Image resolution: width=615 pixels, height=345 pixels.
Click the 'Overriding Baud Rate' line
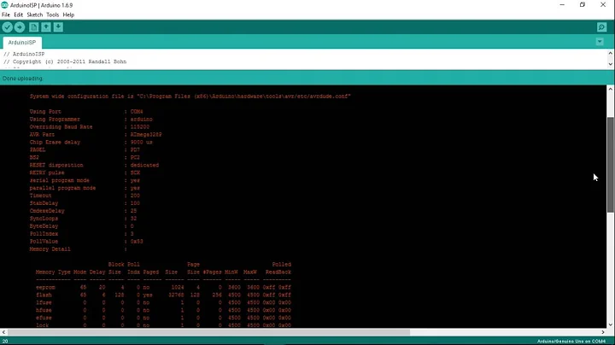tap(90, 126)
